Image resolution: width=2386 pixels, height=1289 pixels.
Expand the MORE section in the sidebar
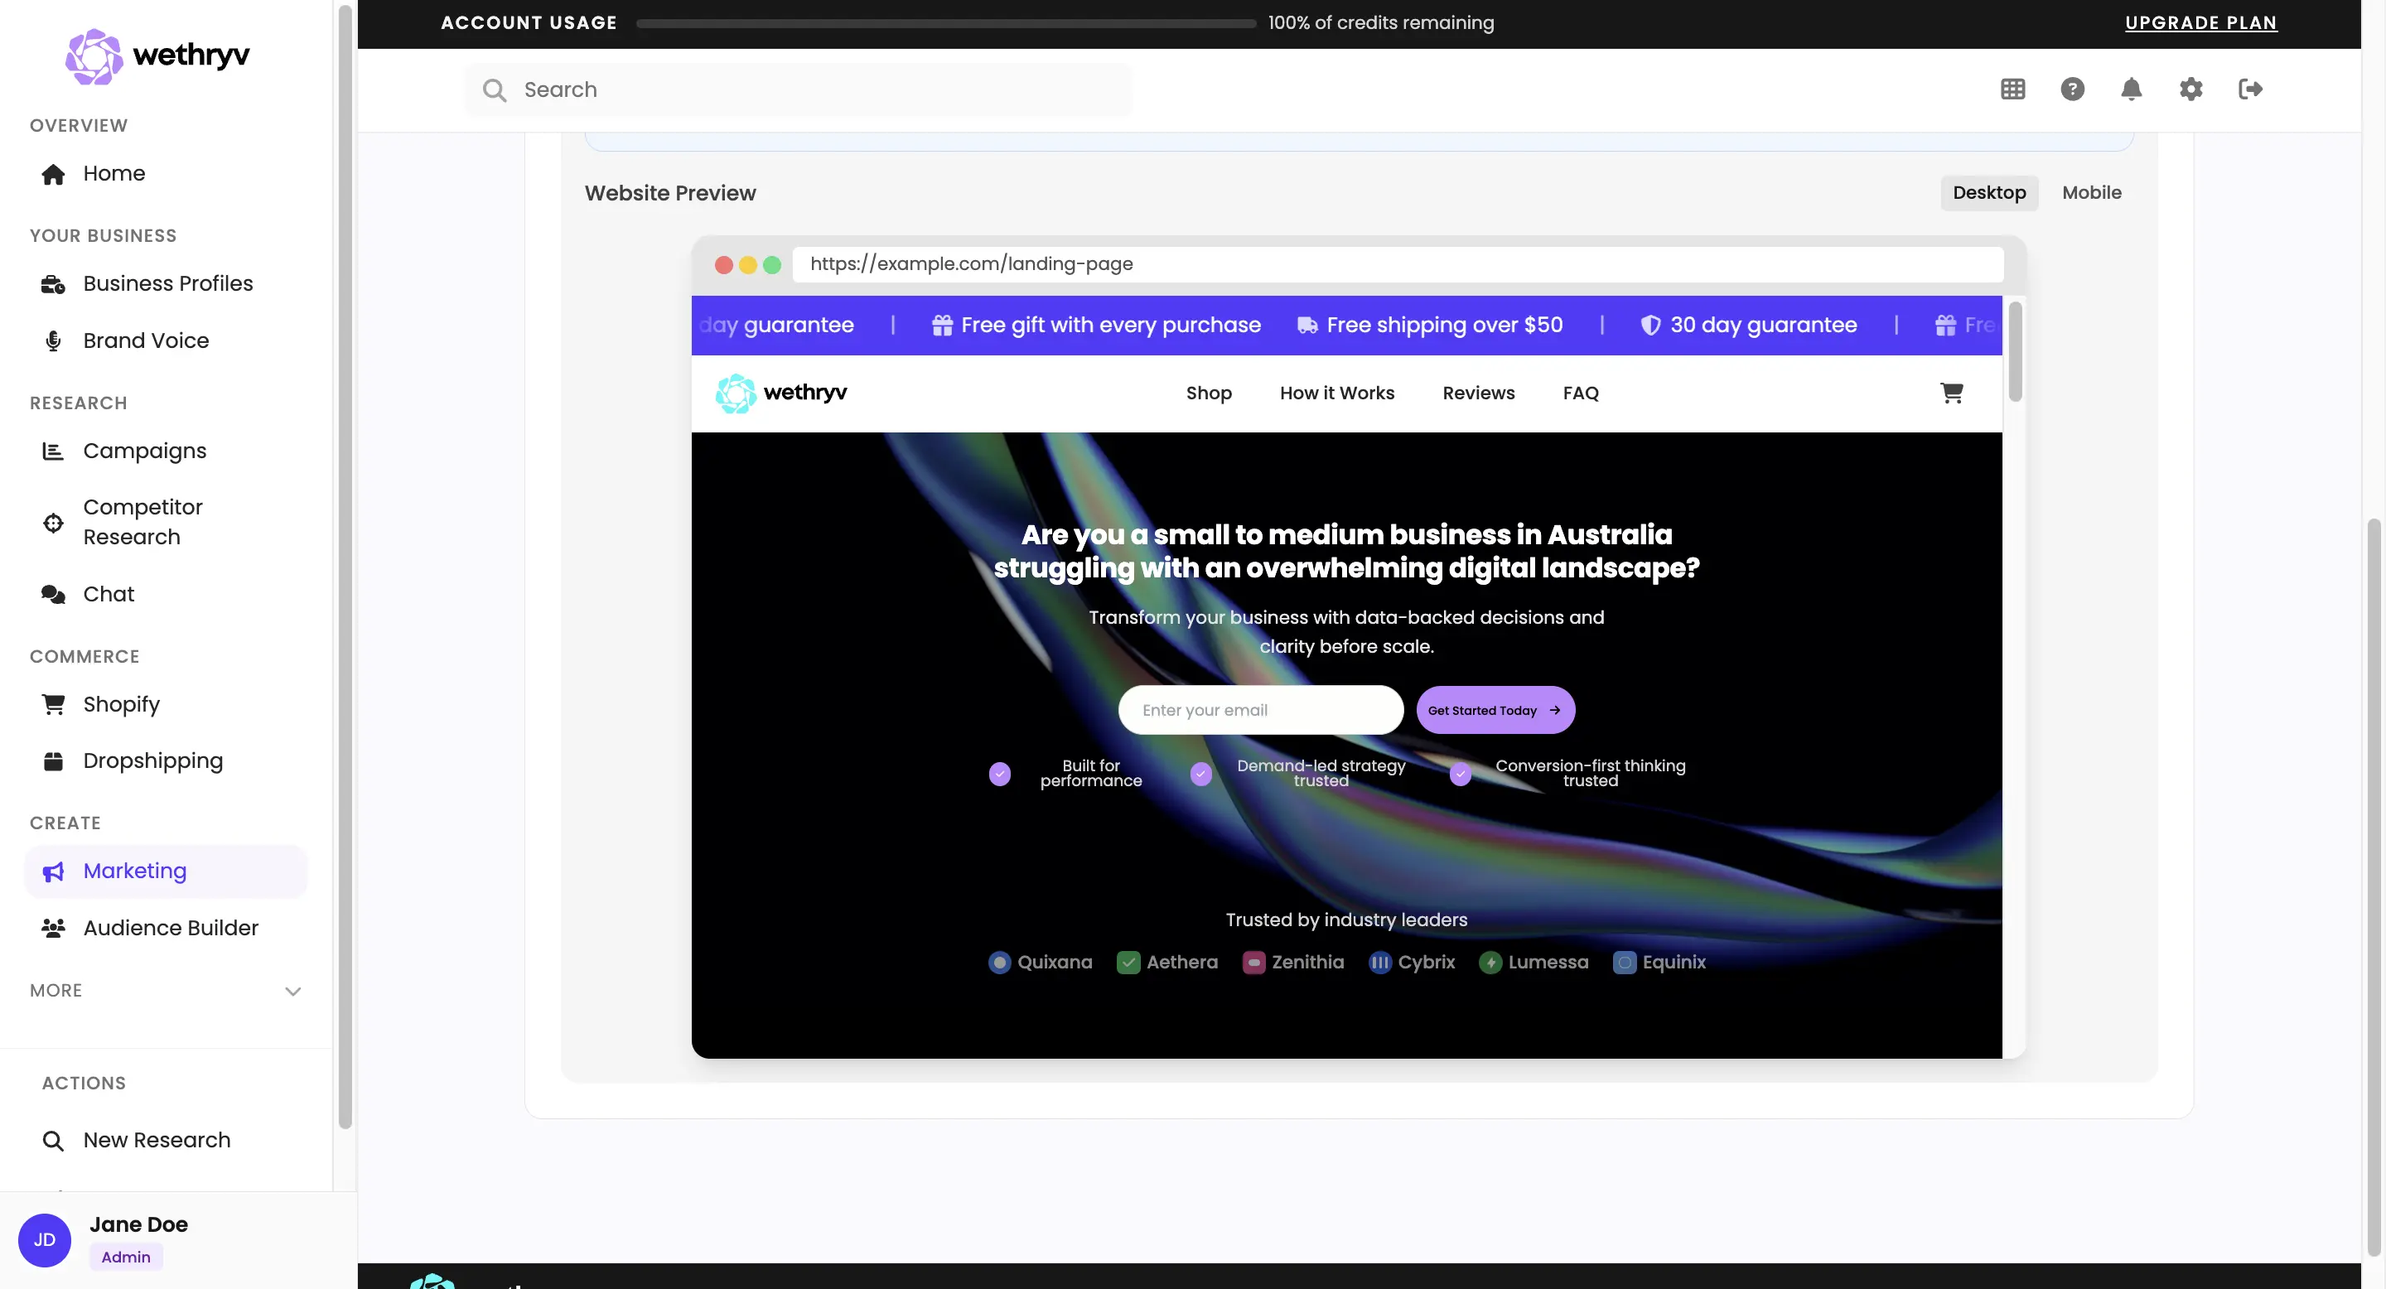pyautogui.click(x=292, y=991)
